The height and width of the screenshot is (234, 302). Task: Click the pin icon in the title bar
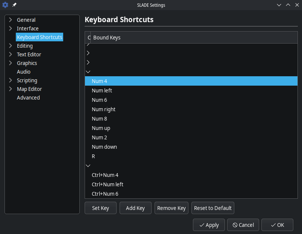coord(14,5)
